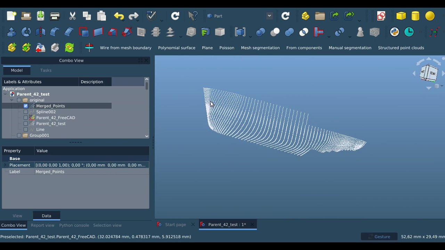The image size is (445, 250).
Task: Switch to the Report view tab
Action: (x=42, y=225)
